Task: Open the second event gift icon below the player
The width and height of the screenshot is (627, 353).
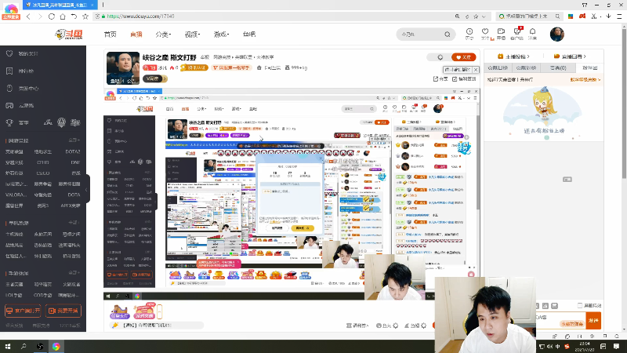Action: click(144, 311)
